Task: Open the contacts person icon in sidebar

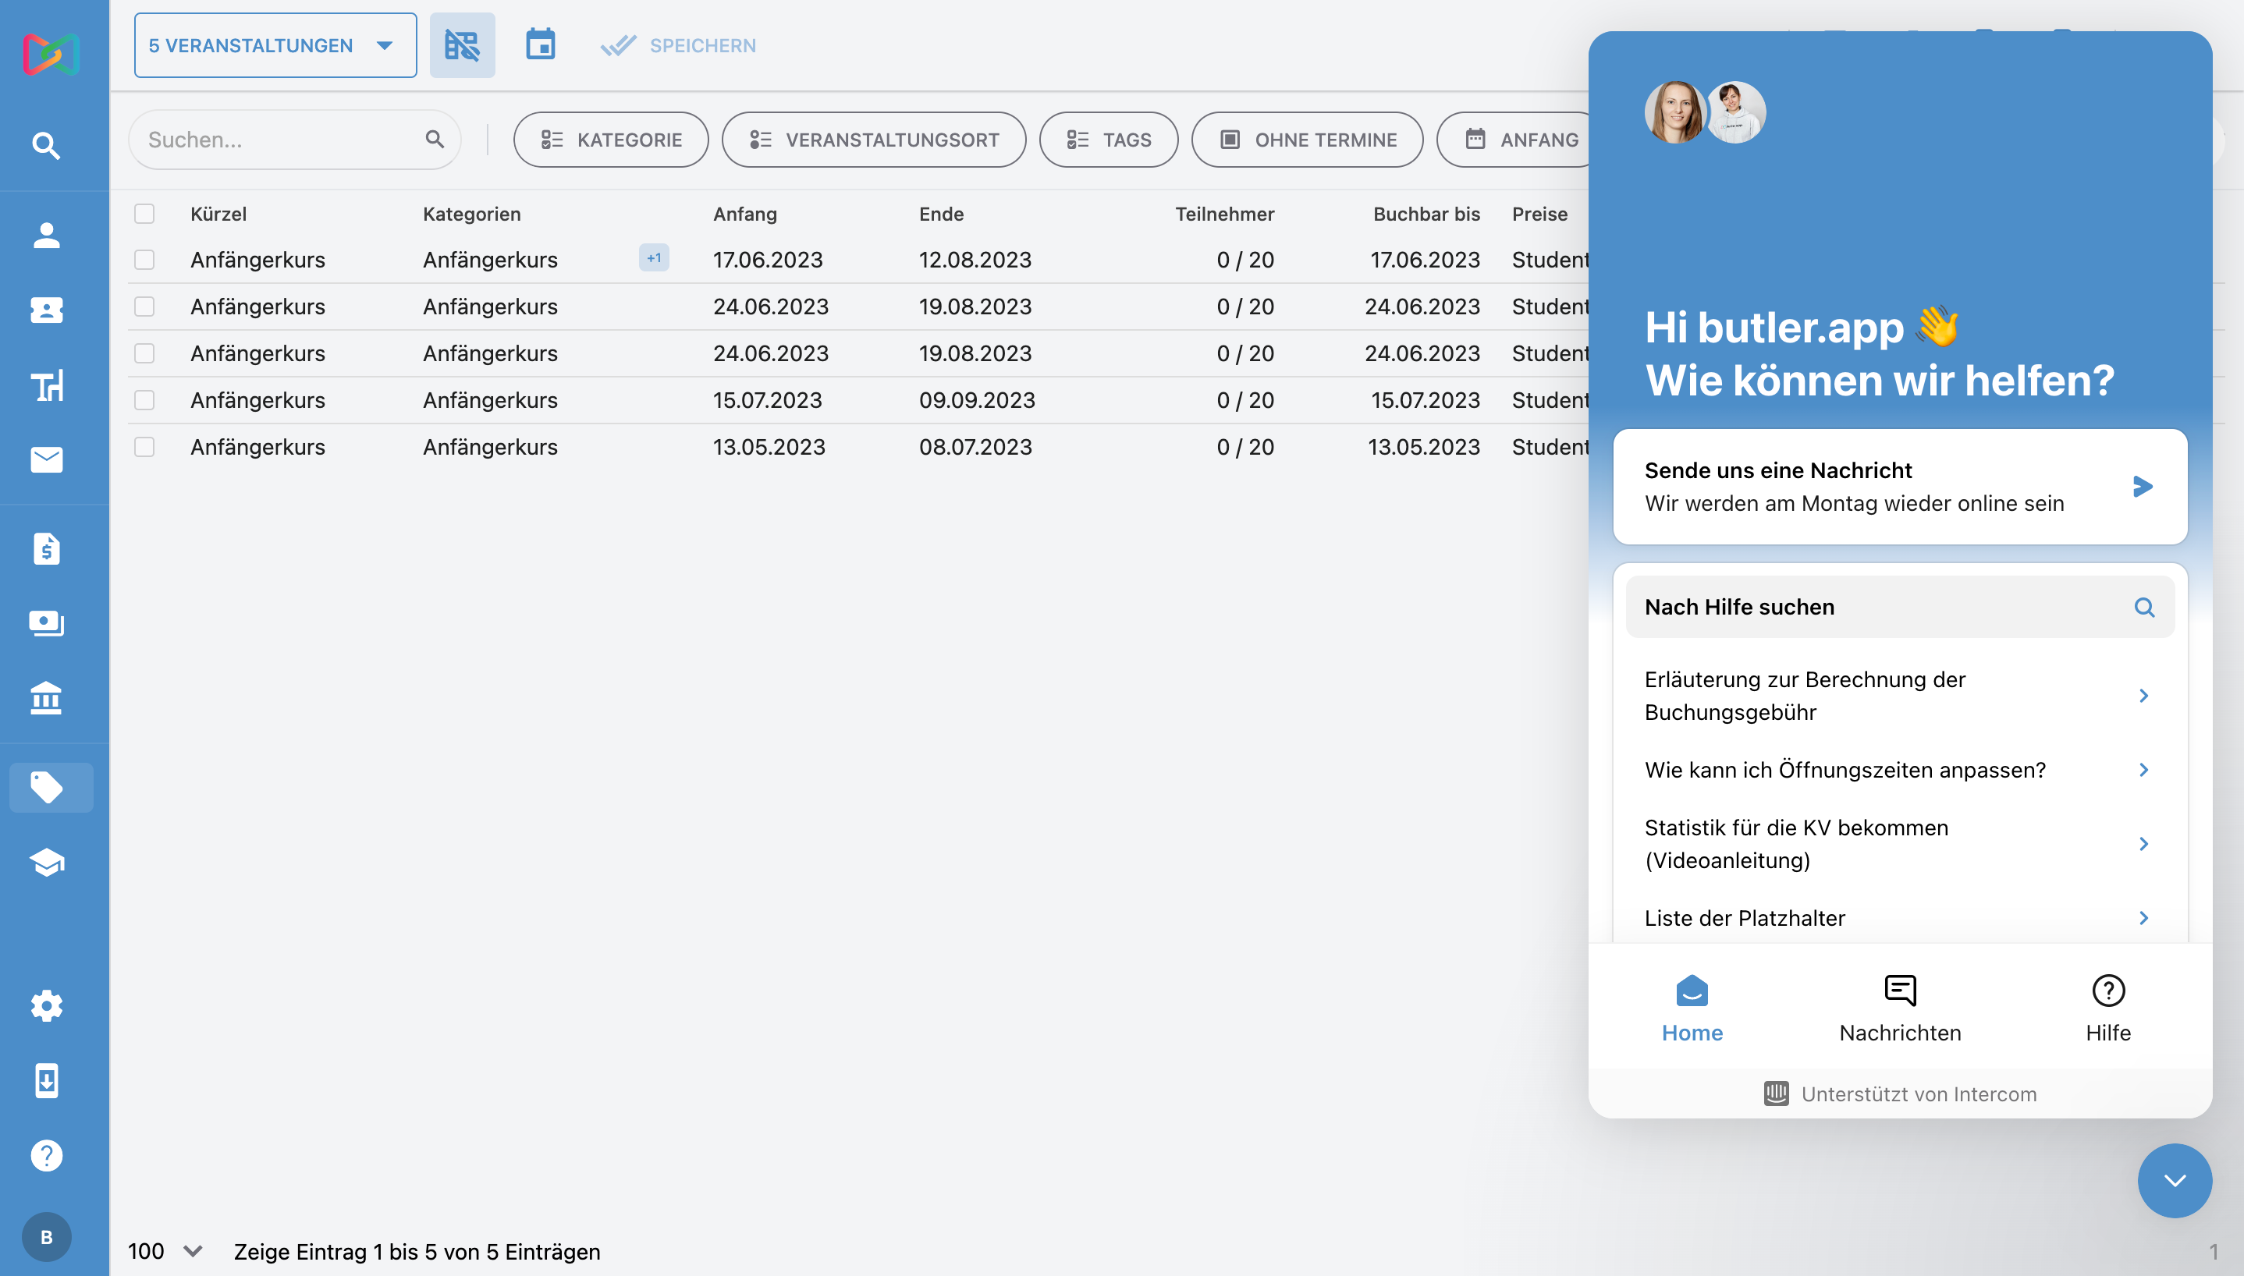Action: click(47, 235)
